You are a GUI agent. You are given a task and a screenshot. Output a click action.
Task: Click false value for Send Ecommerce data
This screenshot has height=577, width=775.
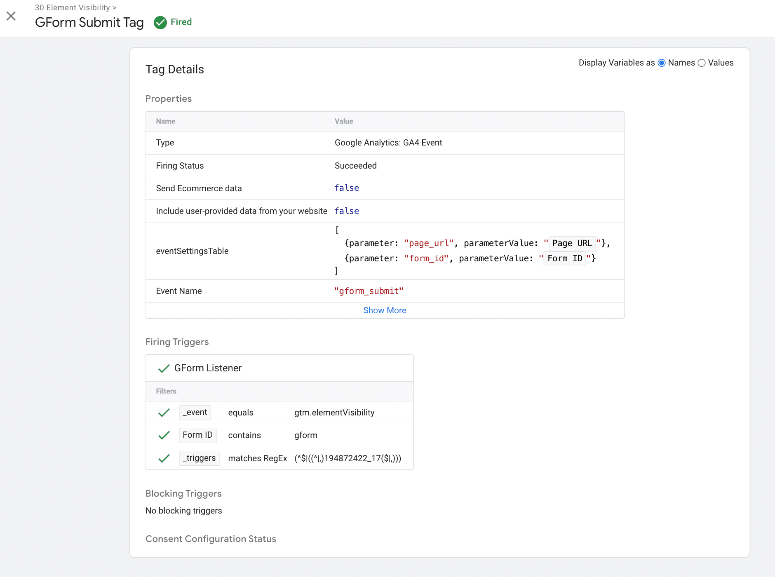click(347, 188)
